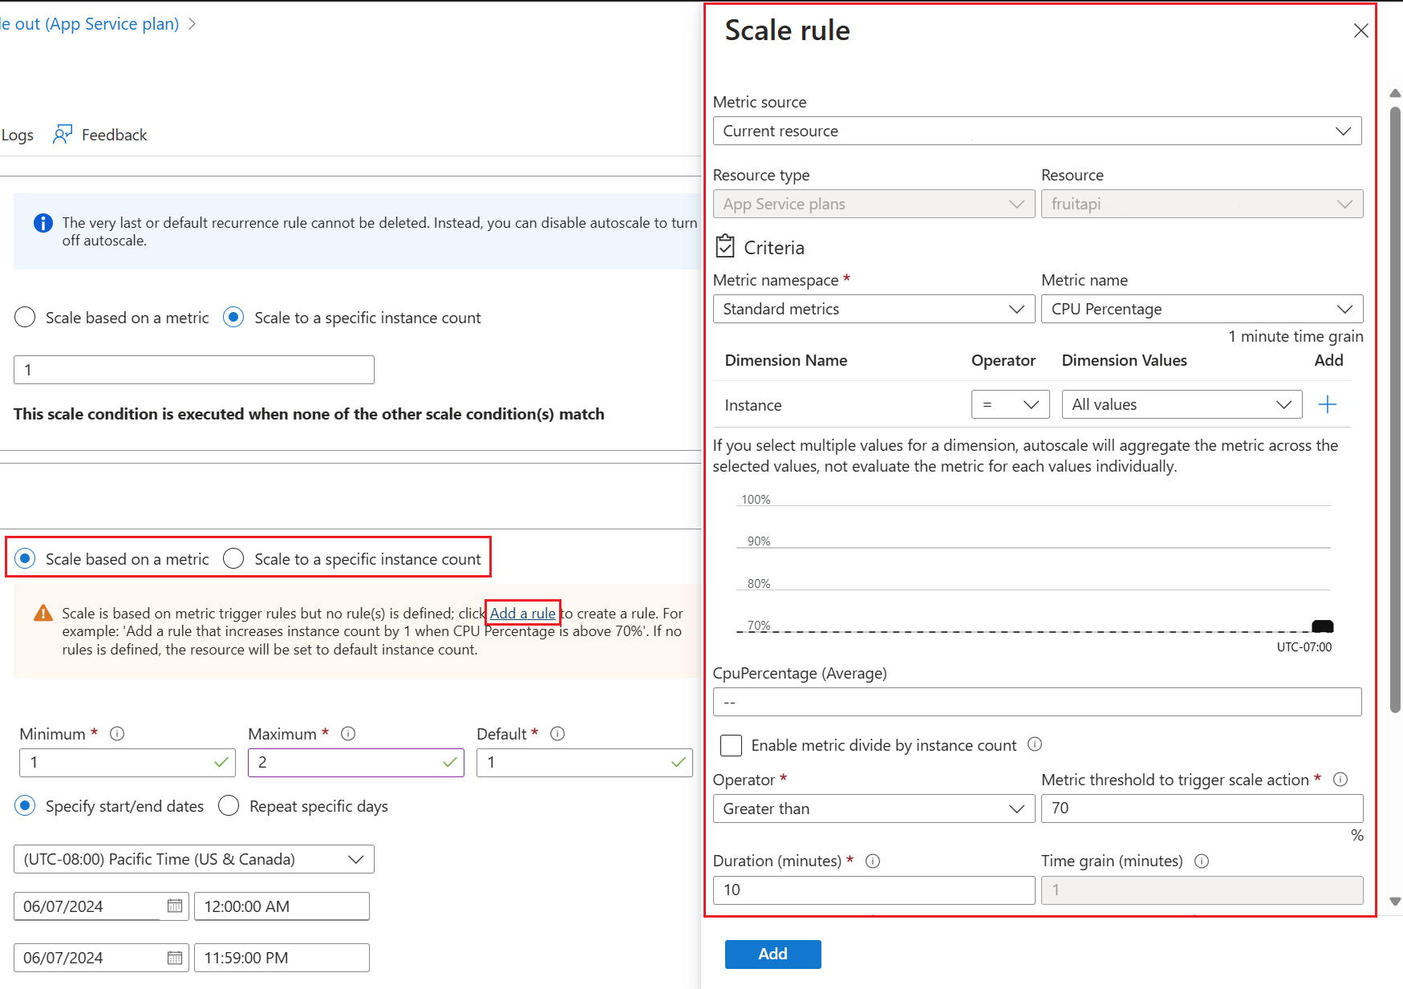Click the Add a rule link
This screenshot has width=1403, height=989.
coord(522,614)
